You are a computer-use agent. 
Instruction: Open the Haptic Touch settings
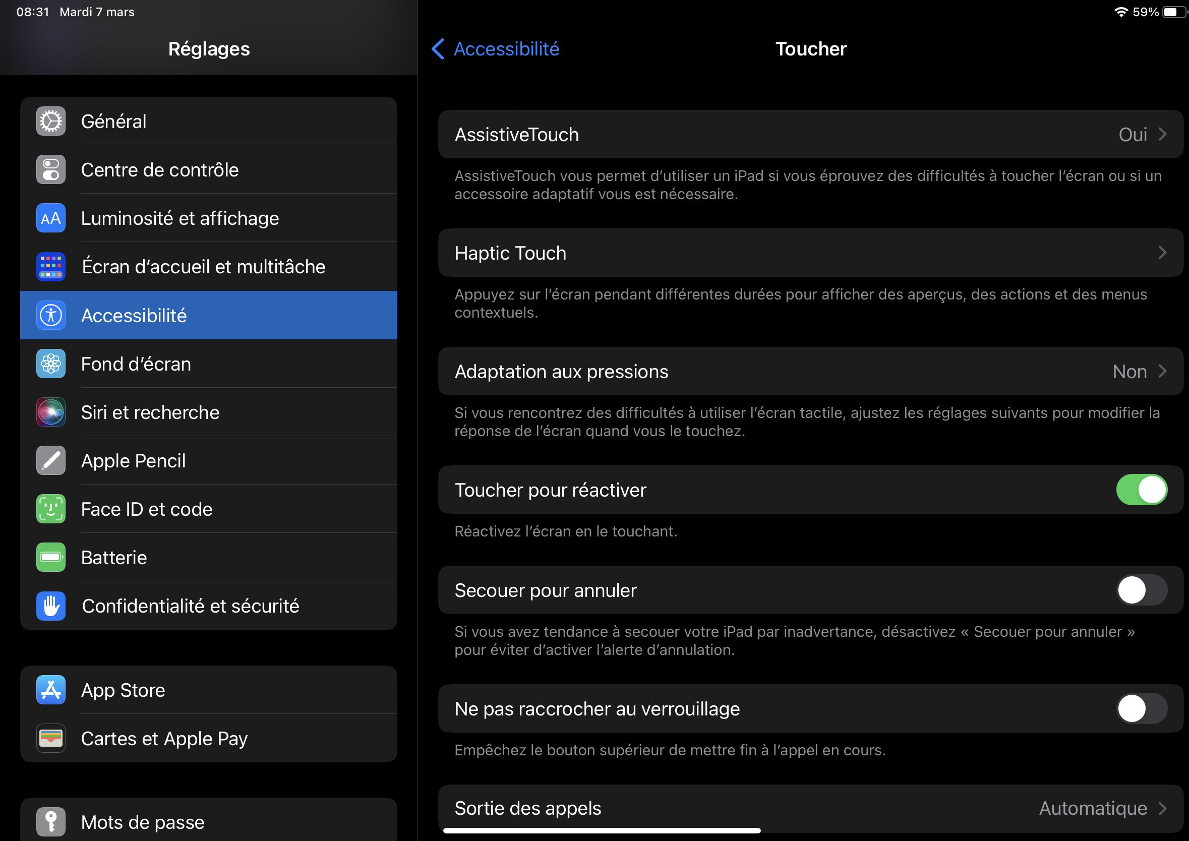[805, 253]
